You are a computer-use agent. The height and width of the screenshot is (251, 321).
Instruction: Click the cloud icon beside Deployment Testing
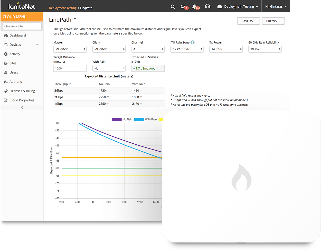tap(220, 6)
